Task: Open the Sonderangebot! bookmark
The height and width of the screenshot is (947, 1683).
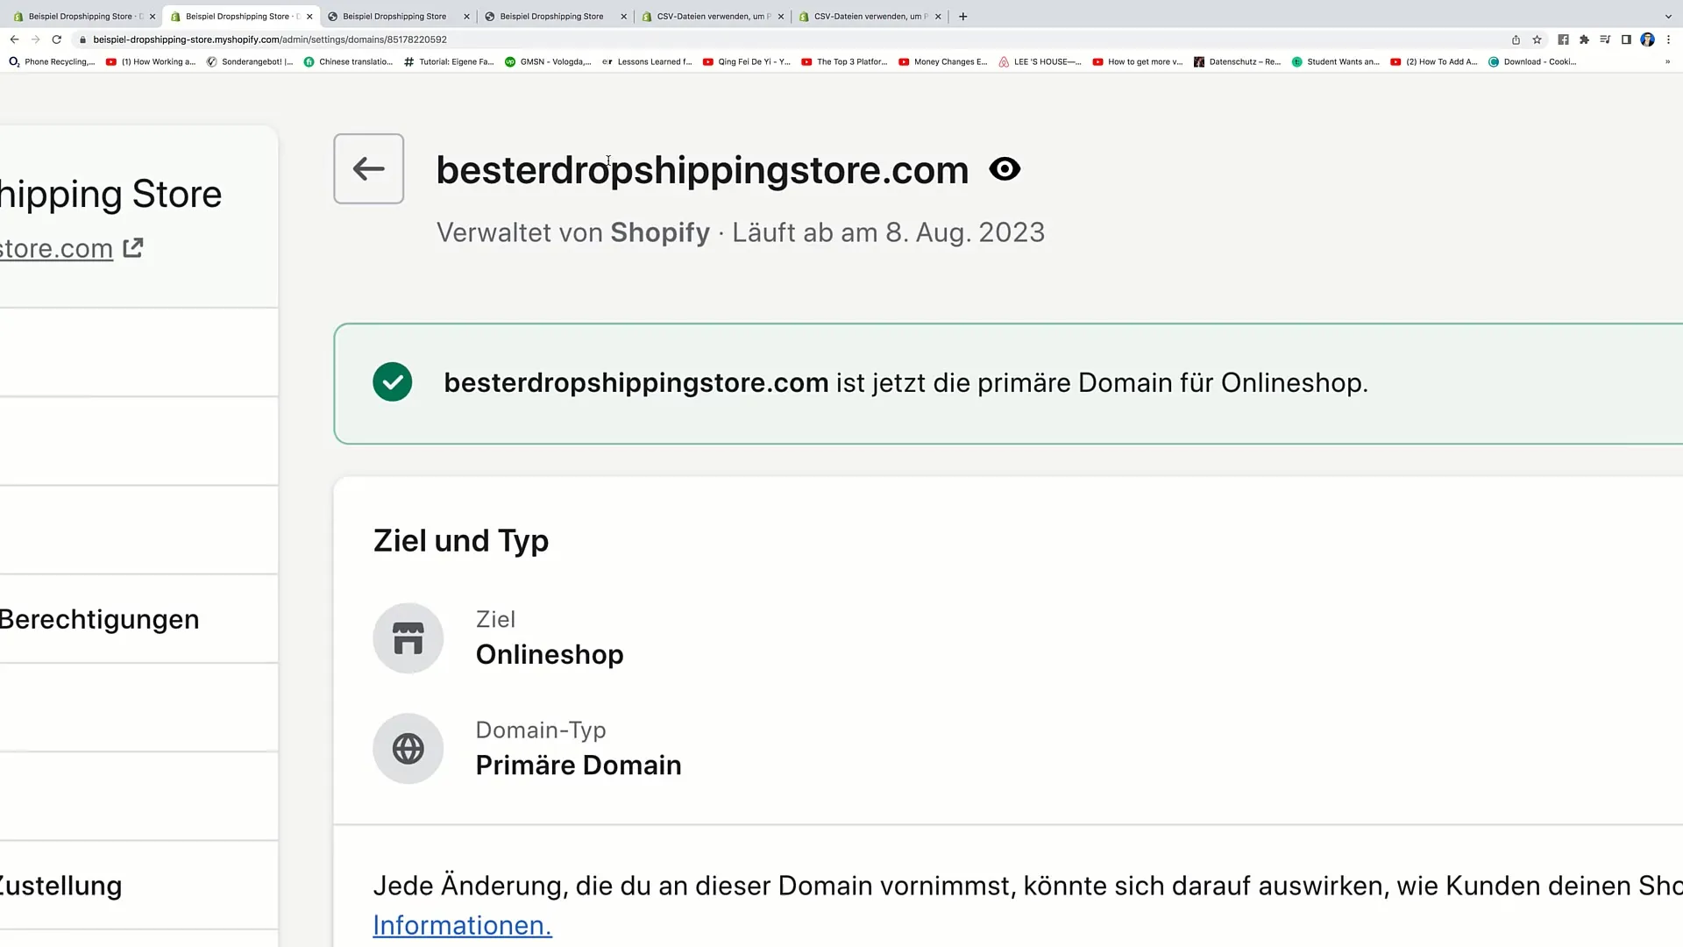Action: [x=250, y=62]
